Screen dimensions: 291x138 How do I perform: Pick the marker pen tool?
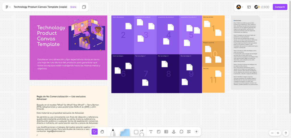click(x=113, y=132)
